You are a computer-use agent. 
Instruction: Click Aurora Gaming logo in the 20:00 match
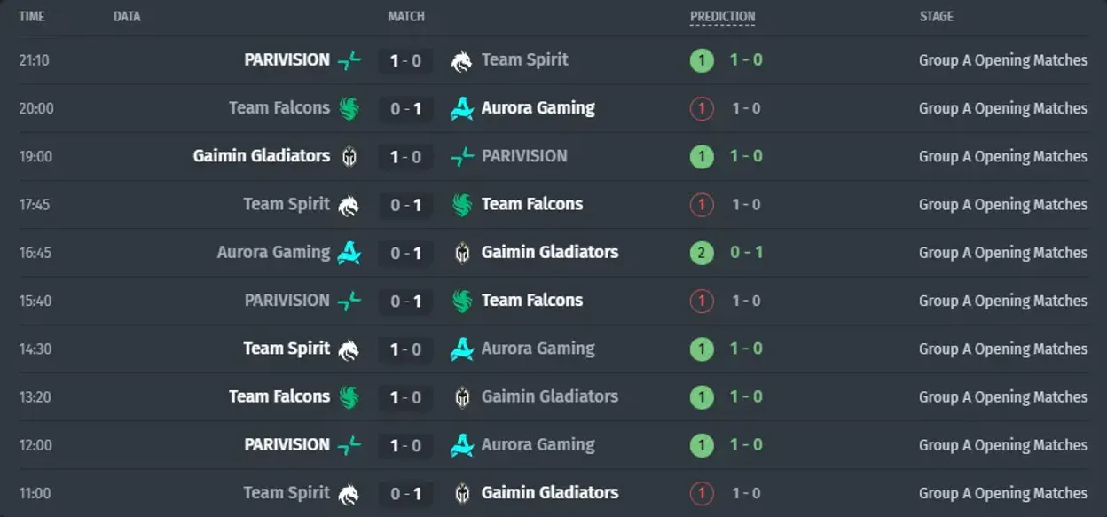[462, 108]
